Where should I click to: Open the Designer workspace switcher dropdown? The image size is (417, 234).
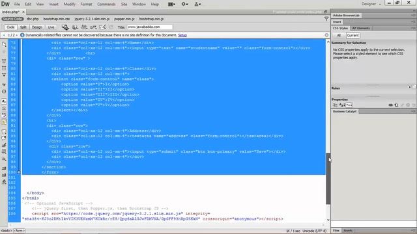[371, 4]
